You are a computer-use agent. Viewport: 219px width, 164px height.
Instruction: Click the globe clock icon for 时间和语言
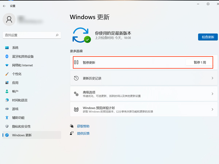tap(7, 100)
